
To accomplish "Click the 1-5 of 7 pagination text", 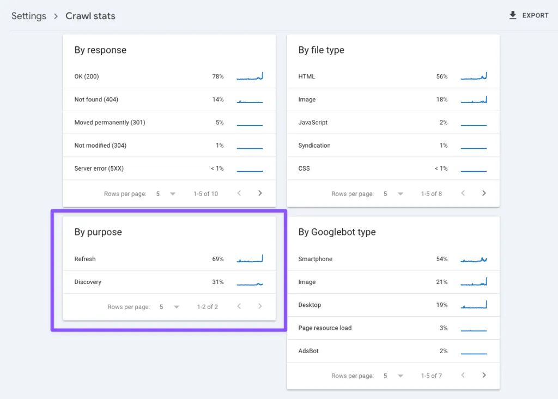I will [x=432, y=376].
